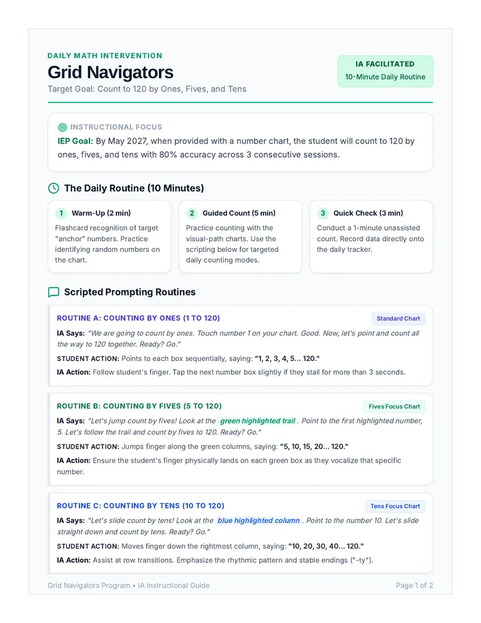
Task: Click the step 3 circle badge for Quick Check
Action: point(323,213)
